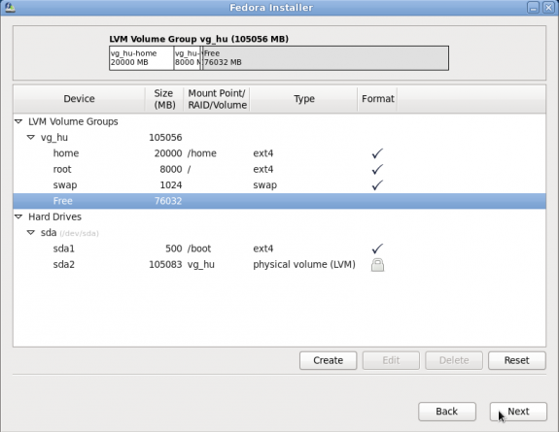The image size is (559, 432).
Task: Select the sda1 partition row
Action: click(x=280, y=249)
